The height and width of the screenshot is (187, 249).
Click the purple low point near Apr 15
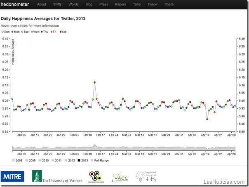[x=207, y=119]
